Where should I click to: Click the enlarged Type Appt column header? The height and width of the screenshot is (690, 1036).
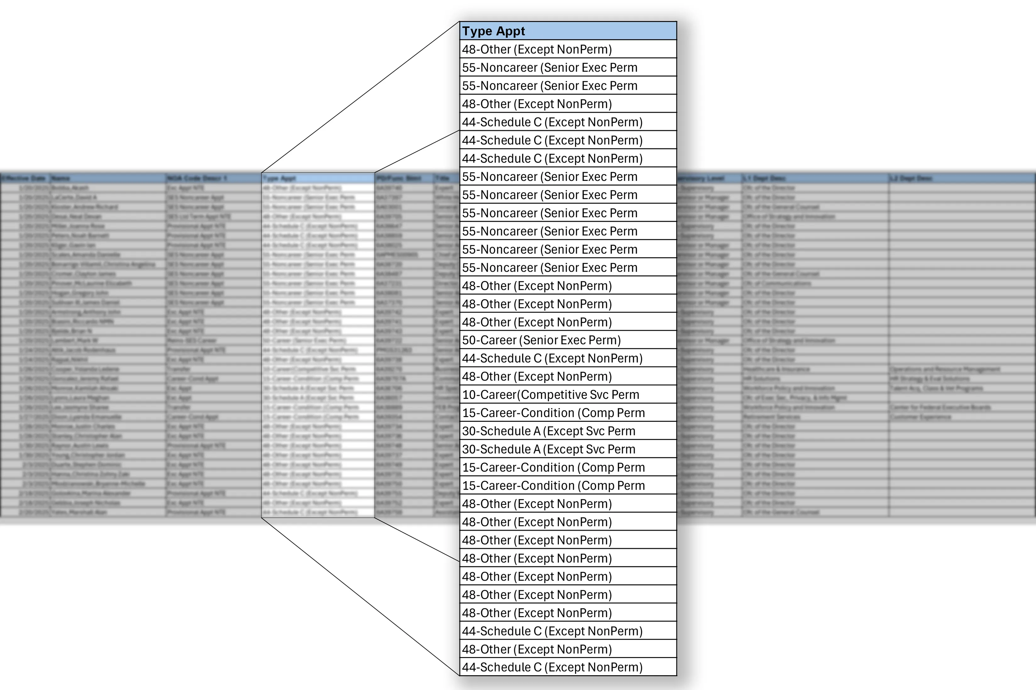(x=568, y=31)
